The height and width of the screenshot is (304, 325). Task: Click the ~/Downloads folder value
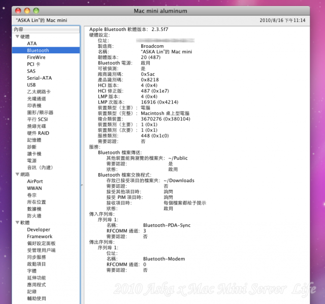pos(179,181)
